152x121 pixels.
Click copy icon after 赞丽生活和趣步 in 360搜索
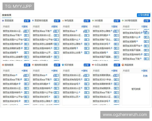(109, 35)
